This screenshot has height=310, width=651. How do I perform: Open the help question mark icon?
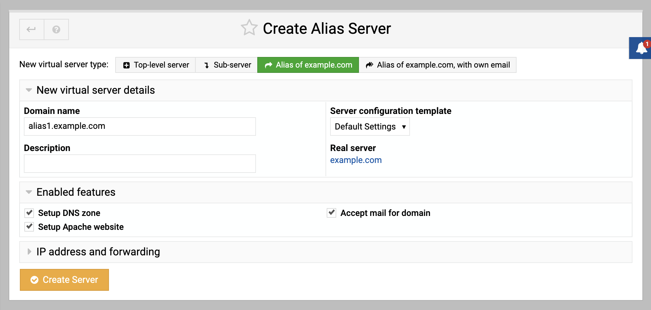[x=56, y=29]
